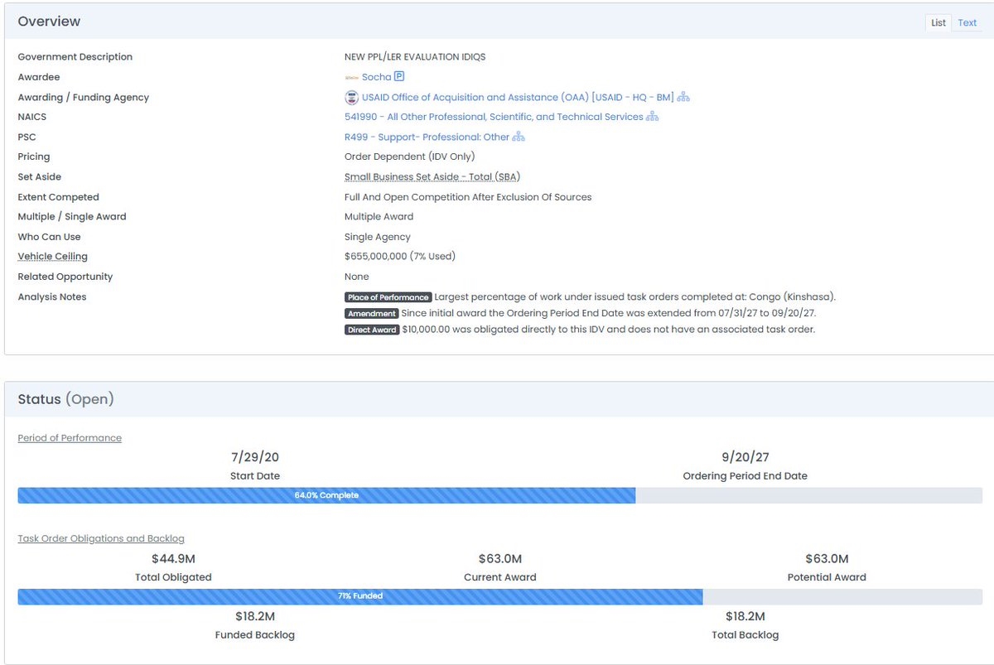This screenshot has width=994, height=665.
Task: Click the Order Dependent (IDV Only) value
Action: (x=410, y=157)
